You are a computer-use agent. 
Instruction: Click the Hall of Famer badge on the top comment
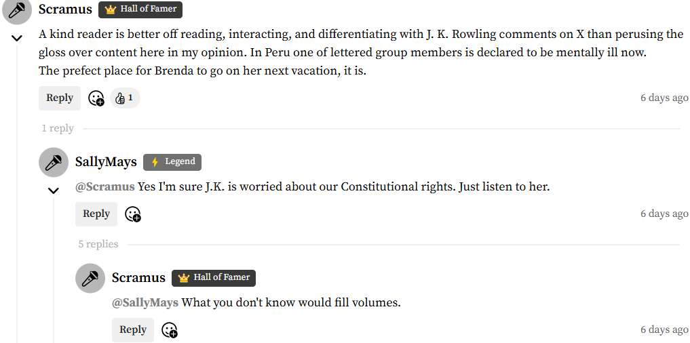click(x=140, y=9)
